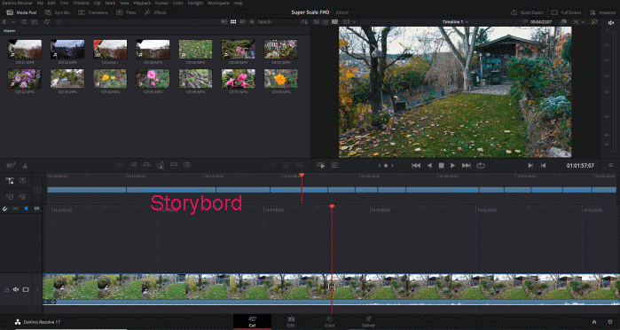Viewport: 620px width, 330px height.
Task: Click the Close Up edit icon
Action: (161, 165)
